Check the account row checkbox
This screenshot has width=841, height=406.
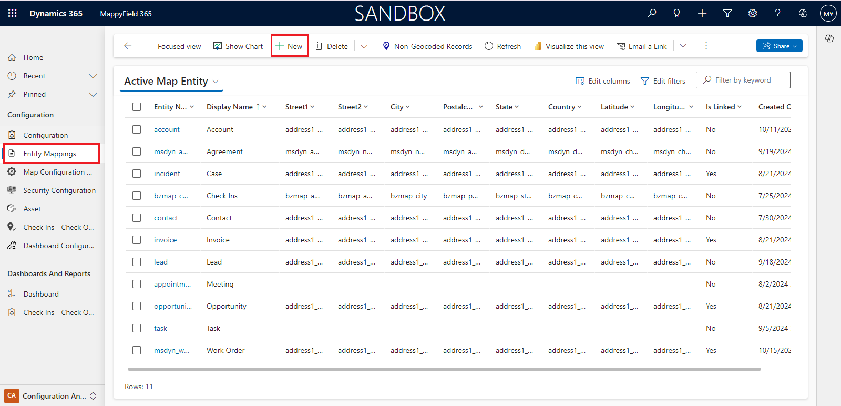pyautogui.click(x=137, y=129)
